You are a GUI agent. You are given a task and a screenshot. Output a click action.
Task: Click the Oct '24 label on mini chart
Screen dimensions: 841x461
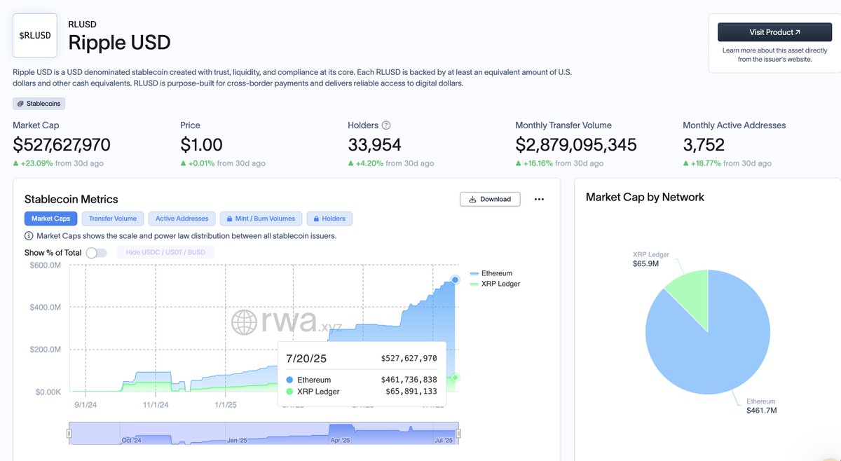tap(131, 440)
